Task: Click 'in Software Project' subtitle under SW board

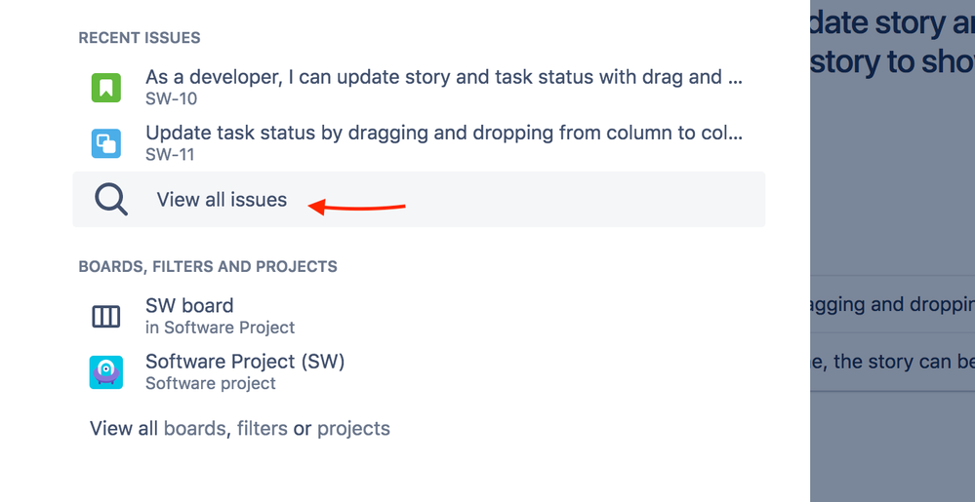Action: pos(221,328)
